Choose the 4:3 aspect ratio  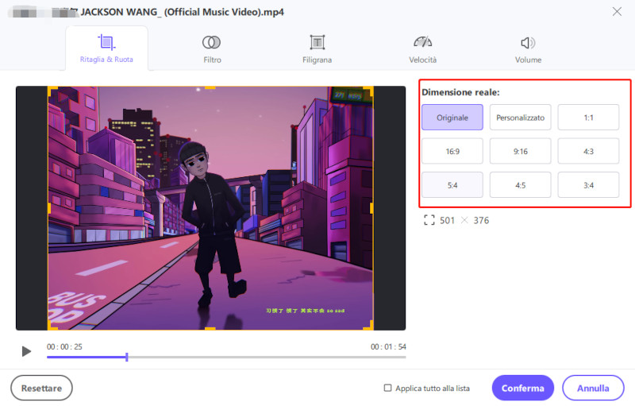pyautogui.click(x=588, y=151)
